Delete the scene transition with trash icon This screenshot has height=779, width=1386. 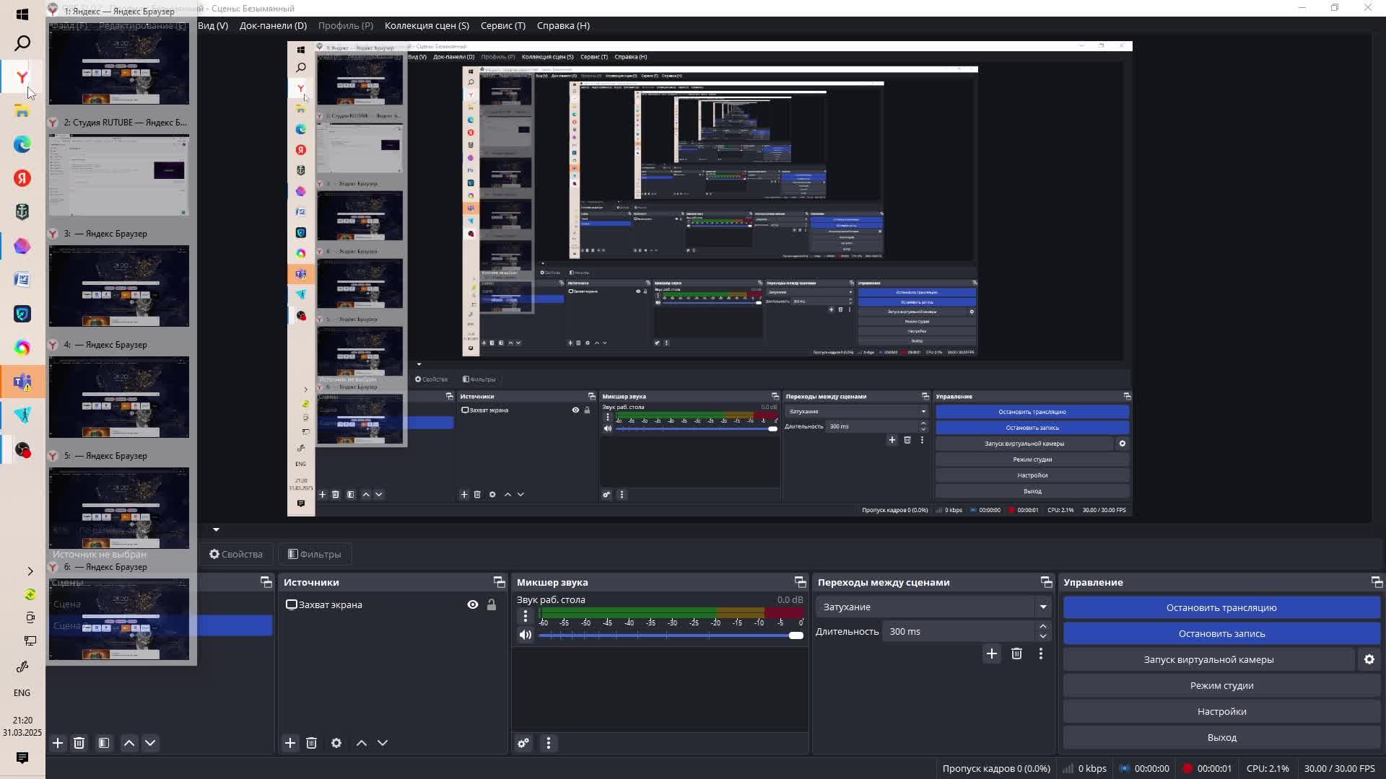click(x=1016, y=653)
